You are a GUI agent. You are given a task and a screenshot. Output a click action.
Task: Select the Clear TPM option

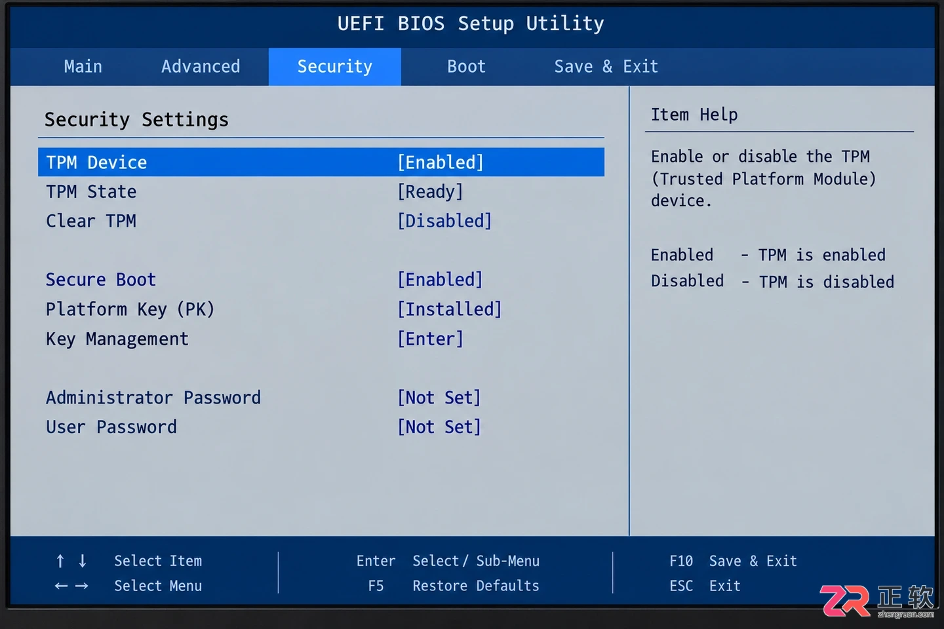pyautogui.click(x=91, y=221)
